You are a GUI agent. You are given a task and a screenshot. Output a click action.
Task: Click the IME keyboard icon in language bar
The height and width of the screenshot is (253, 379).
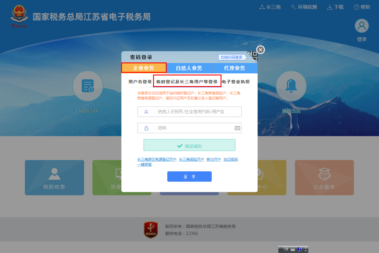coord(293,249)
